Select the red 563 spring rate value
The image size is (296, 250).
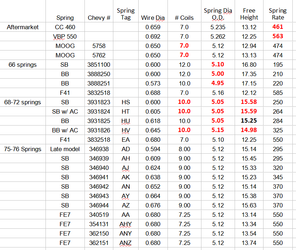point(278,36)
